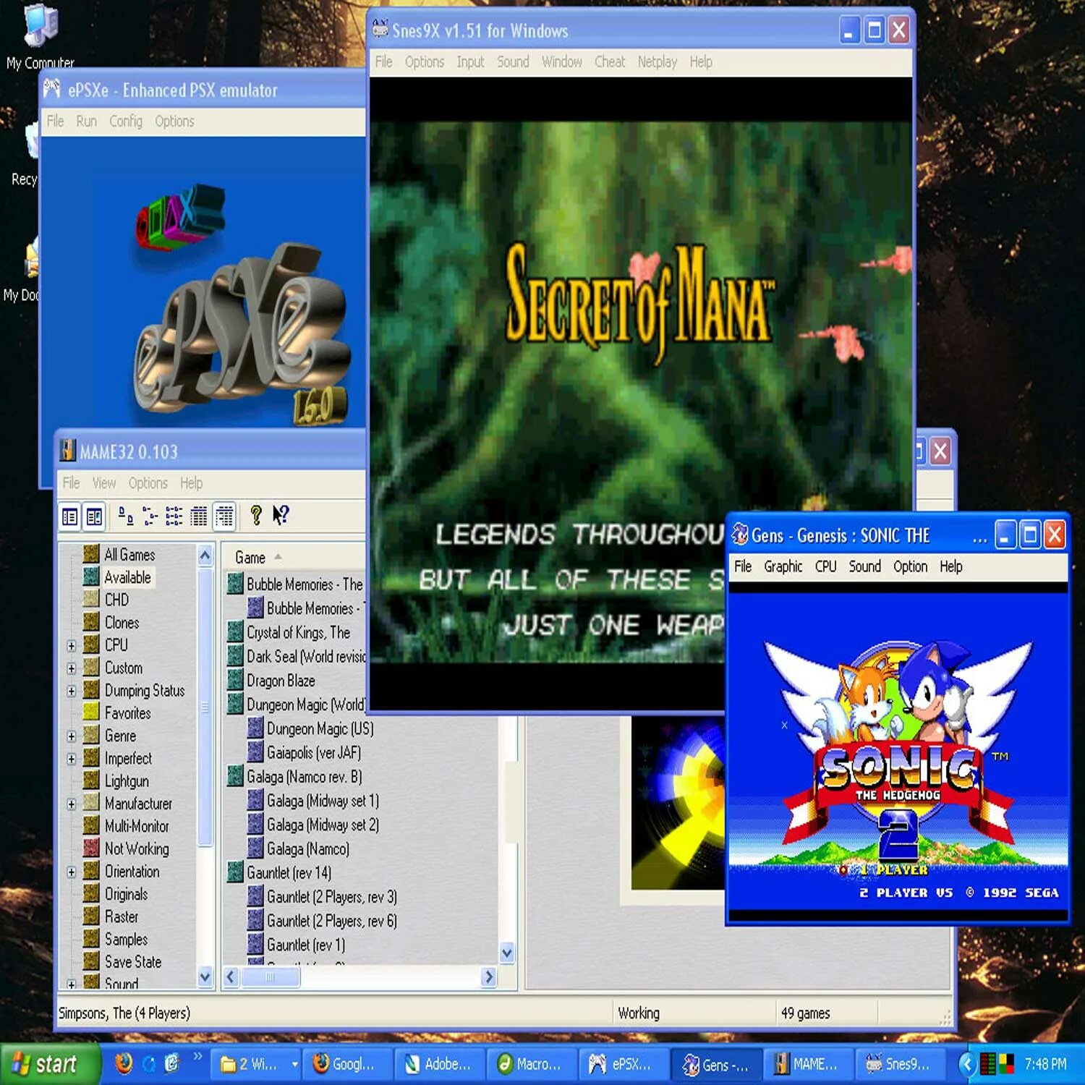Switch to Adobe taskbar button

(439, 1064)
